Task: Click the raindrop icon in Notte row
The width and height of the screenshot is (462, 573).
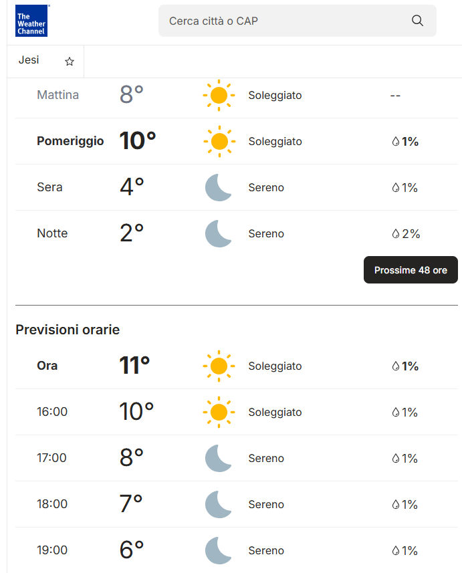Action: pyautogui.click(x=395, y=234)
